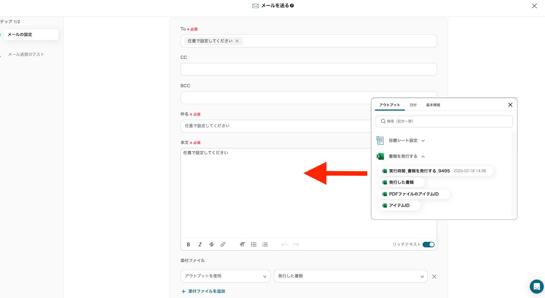Insert a numbered list

click(x=265, y=245)
